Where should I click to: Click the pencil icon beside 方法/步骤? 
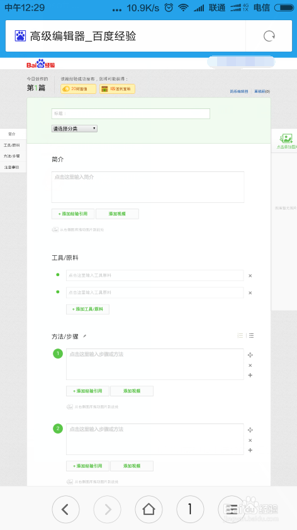(x=85, y=337)
